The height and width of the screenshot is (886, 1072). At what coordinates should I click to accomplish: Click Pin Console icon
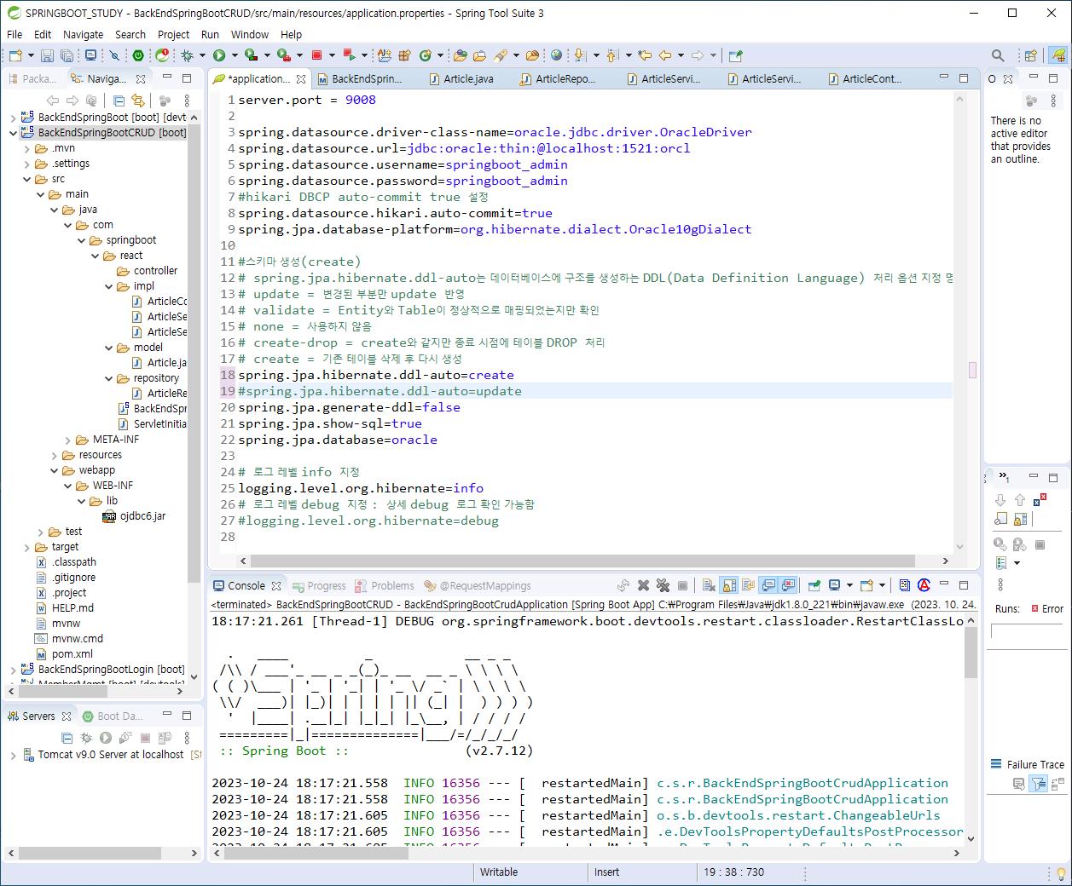click(x=814, y=585)
